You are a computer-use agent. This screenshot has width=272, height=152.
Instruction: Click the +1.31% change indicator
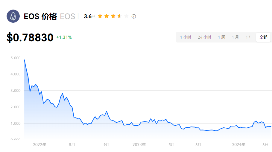click(x=64, y=37)
